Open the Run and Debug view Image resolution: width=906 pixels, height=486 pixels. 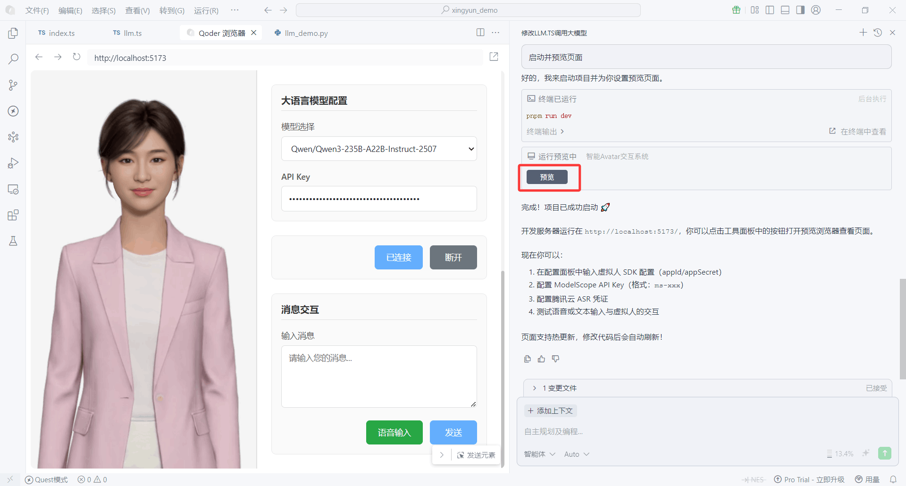pyautogui.click(x=13, y=163)
